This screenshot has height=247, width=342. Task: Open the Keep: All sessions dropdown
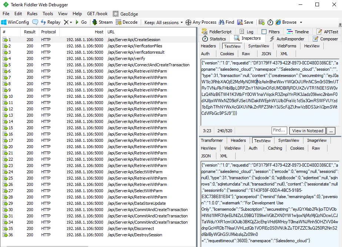click(x=163, y=23)
